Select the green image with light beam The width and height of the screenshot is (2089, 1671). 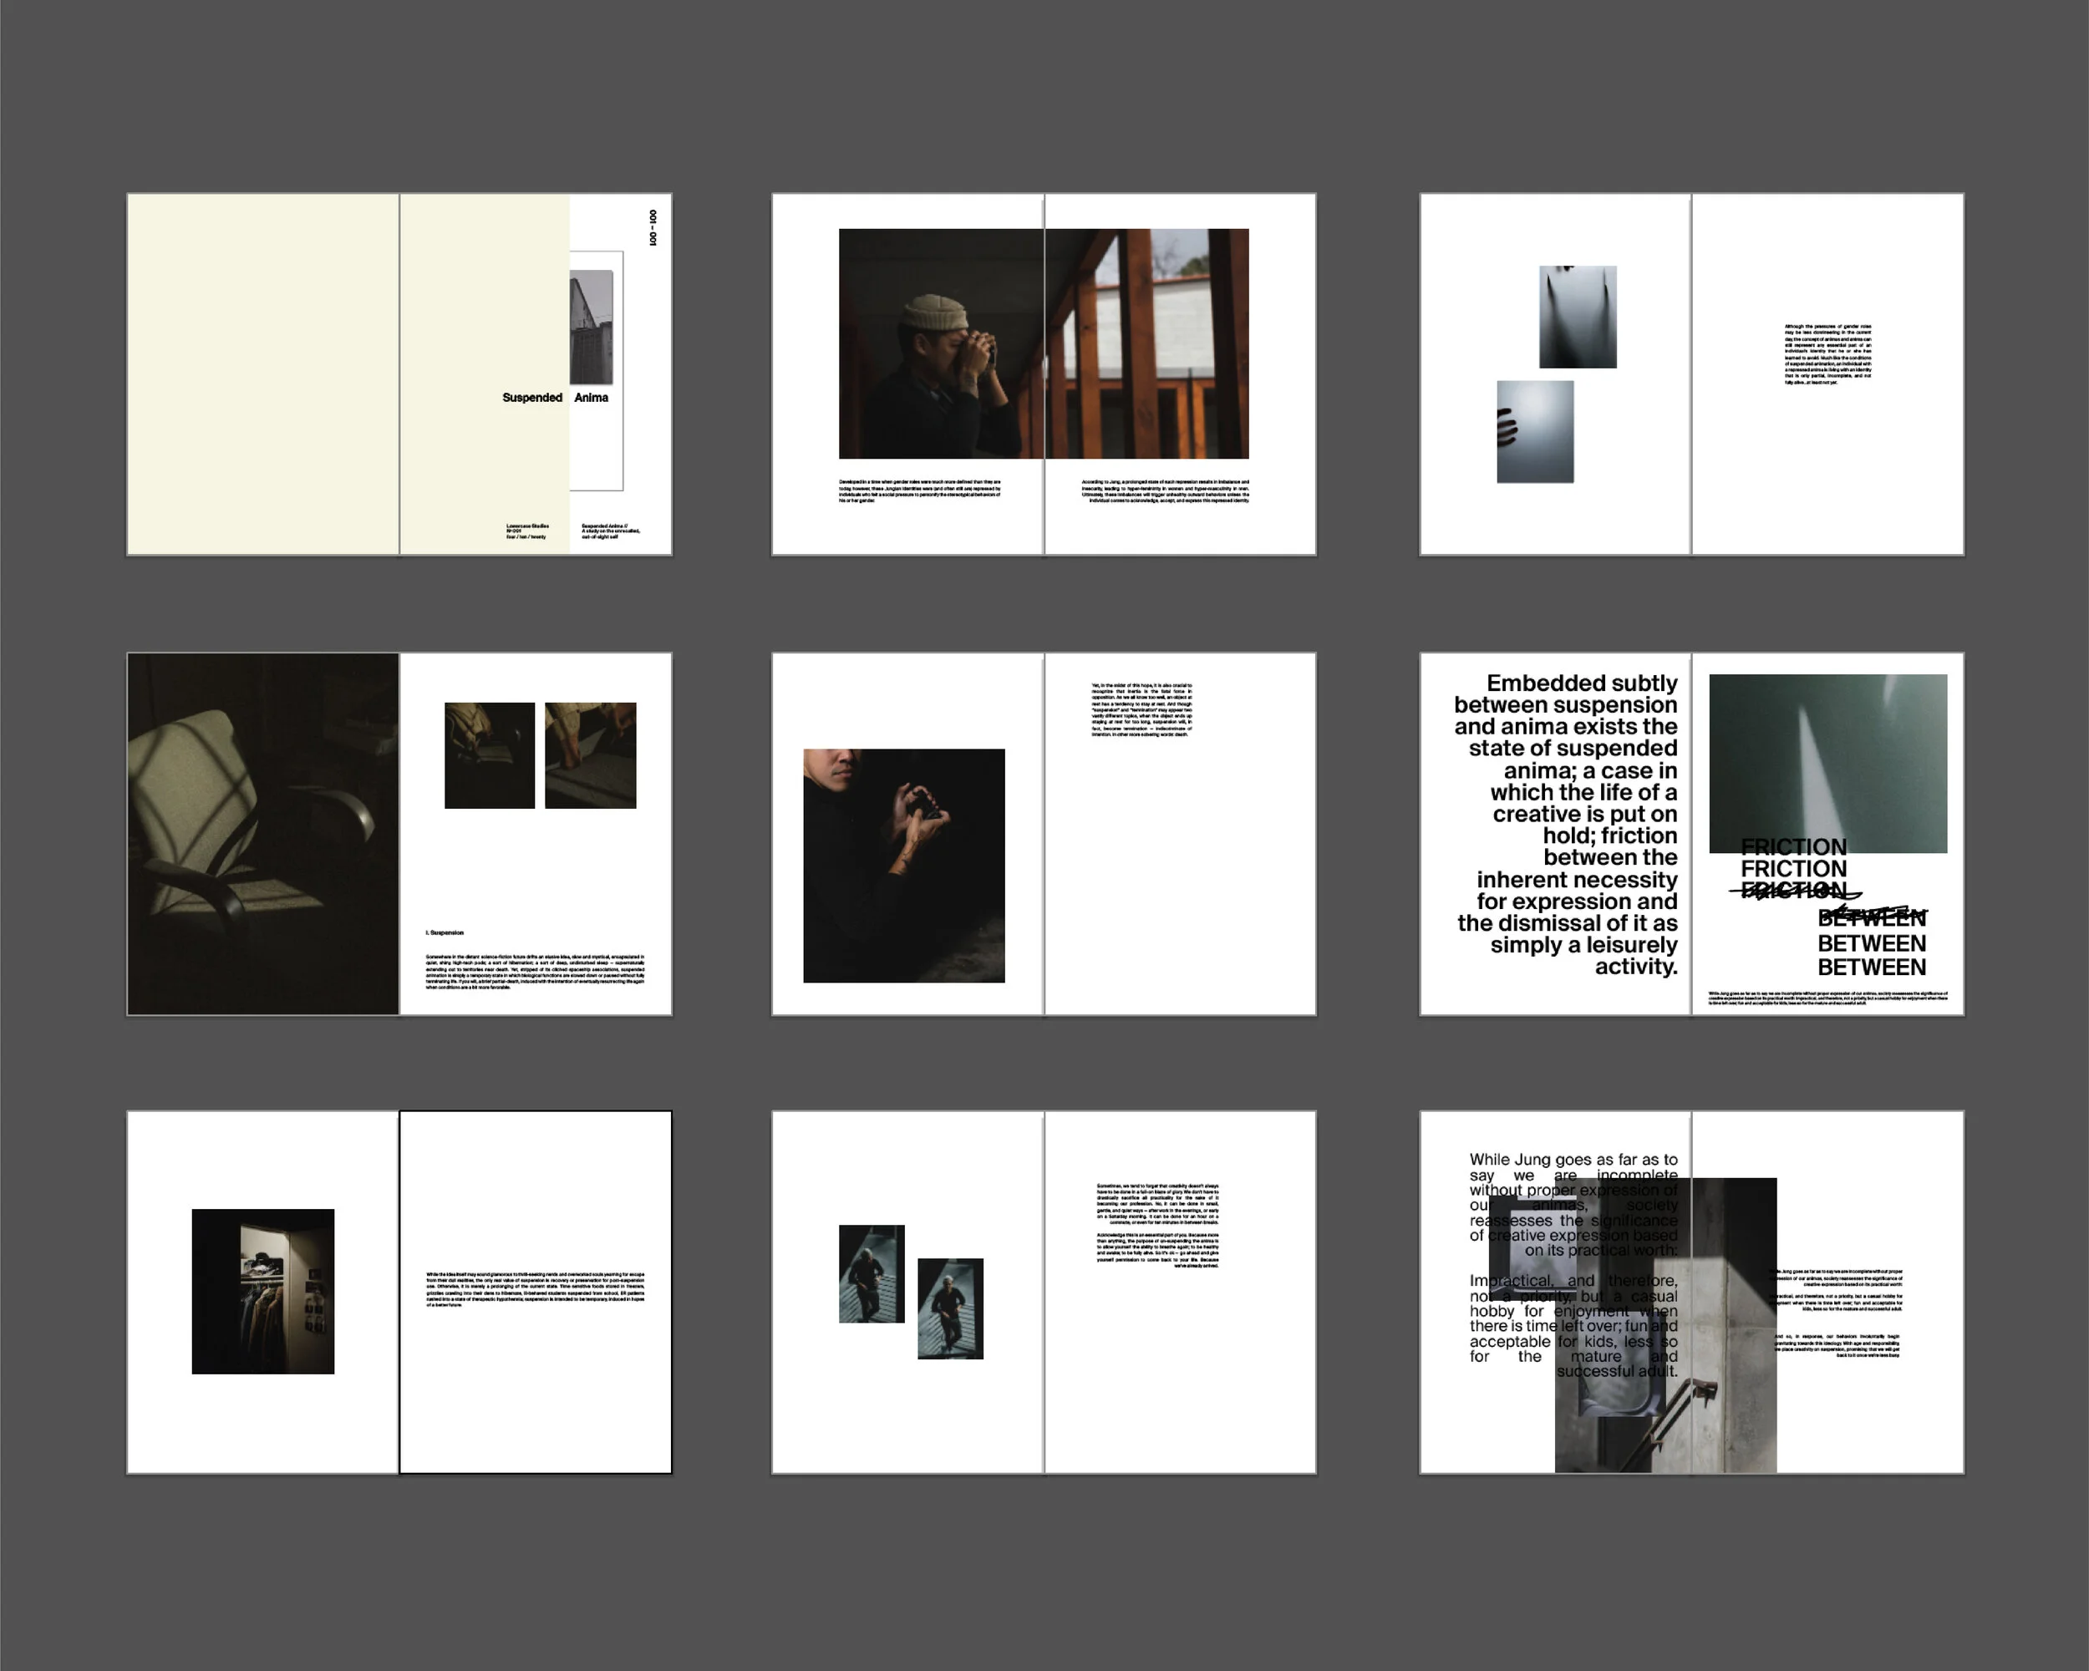click(1827, 755)
